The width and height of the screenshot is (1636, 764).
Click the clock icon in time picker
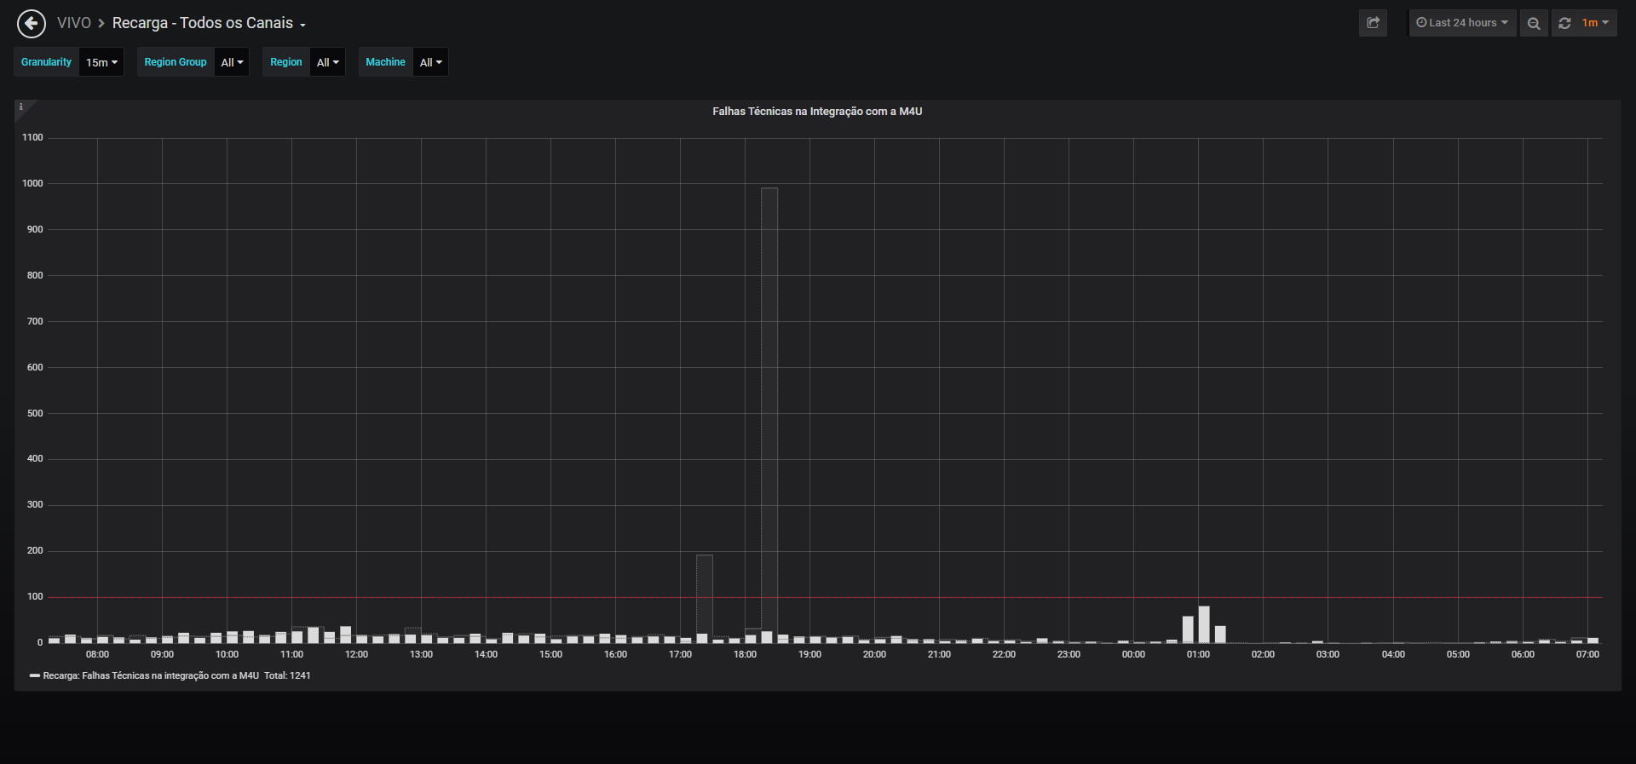click(1421, 23)
